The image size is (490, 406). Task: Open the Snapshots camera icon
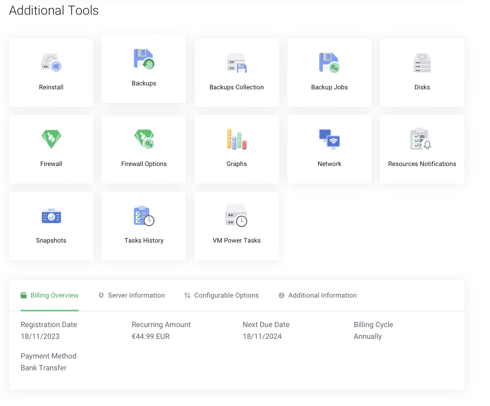(51, 216)
